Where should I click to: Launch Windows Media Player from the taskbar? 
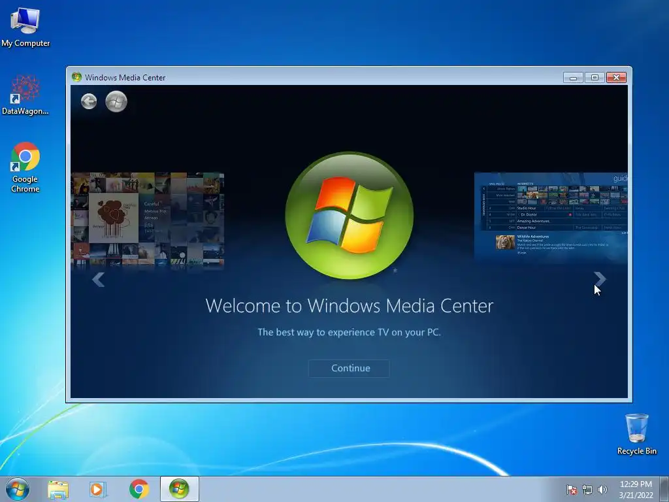[x=98, y=489]
